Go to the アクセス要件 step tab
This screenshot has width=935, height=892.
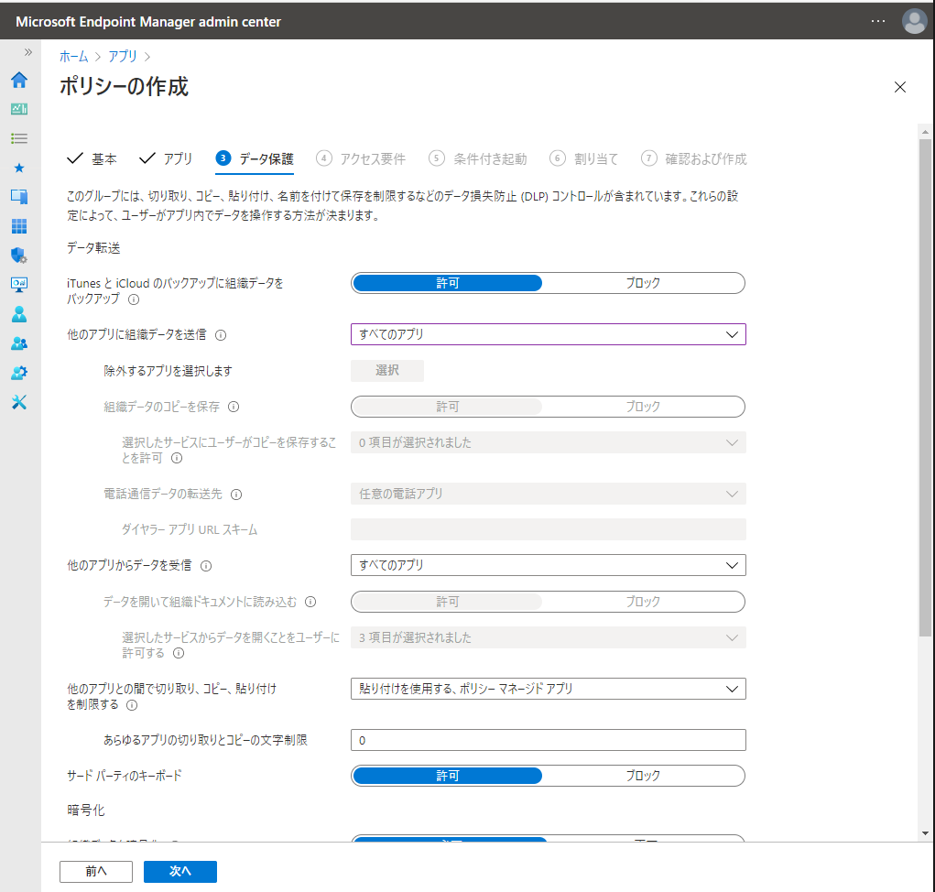pyautogui.click(x=361, y=158)
